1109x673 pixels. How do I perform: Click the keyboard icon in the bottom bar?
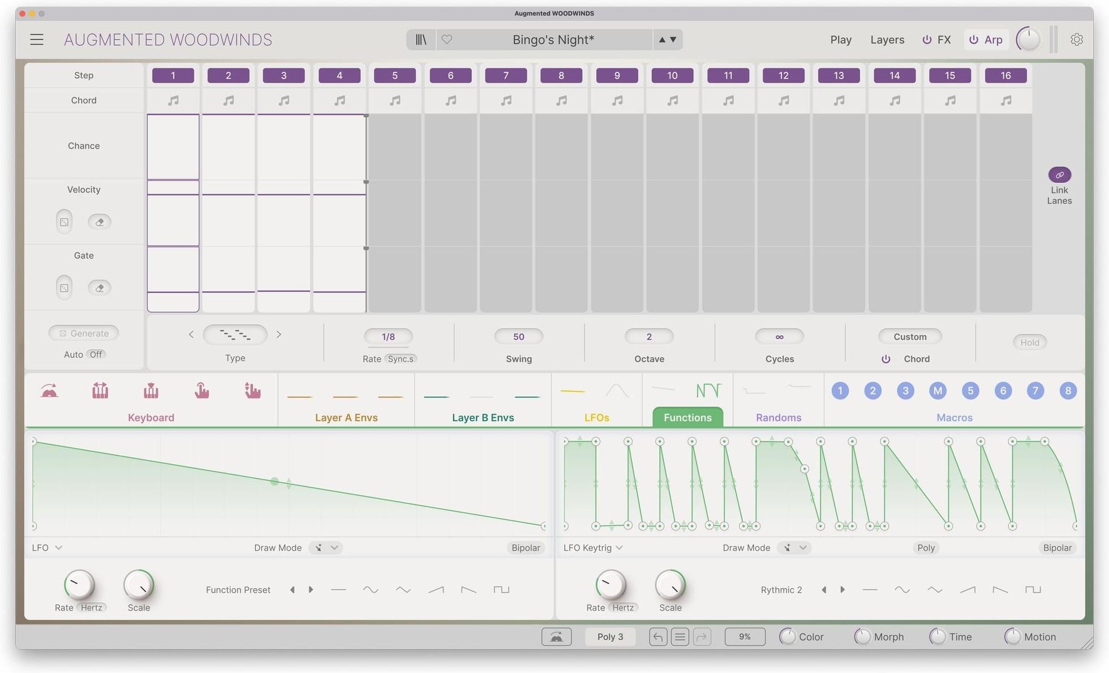pos(556,637)
